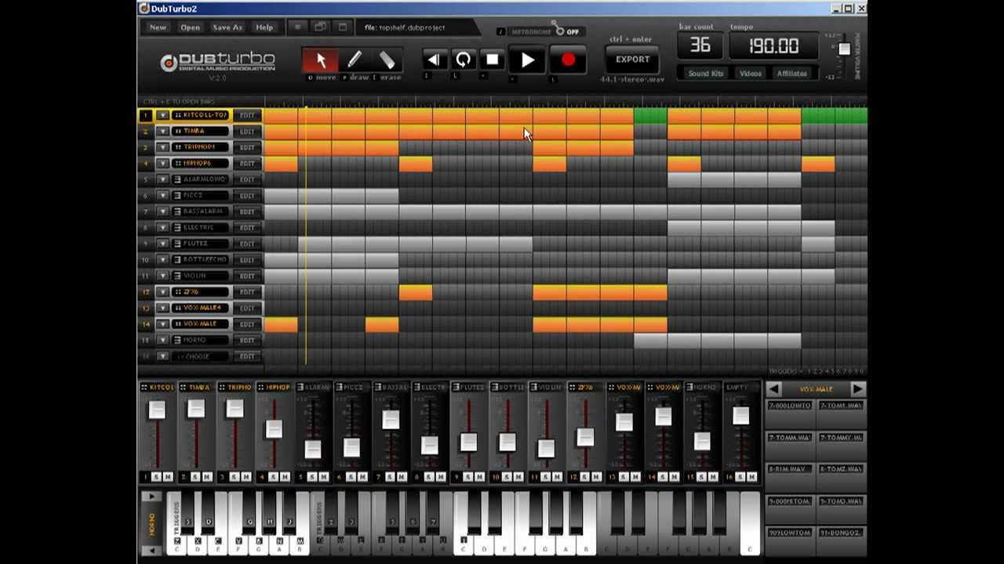
Task: Mute mixer channel 7 BASSAL
Action: coord(402,477)
